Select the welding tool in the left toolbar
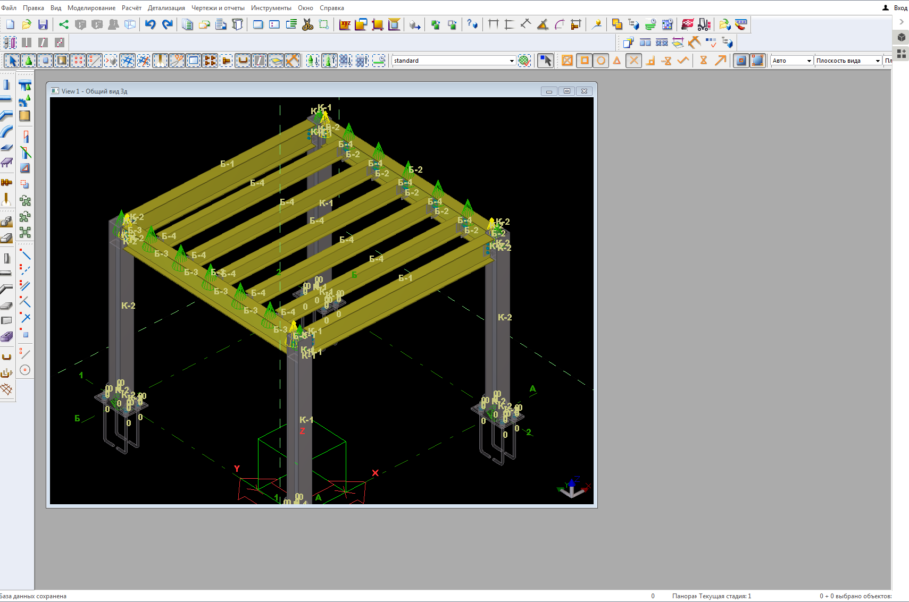Screen dimensions: 909x602 [x=6, y=200]
